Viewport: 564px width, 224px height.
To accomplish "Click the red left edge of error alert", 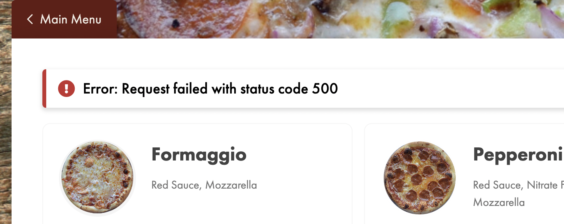I will 44,89.
